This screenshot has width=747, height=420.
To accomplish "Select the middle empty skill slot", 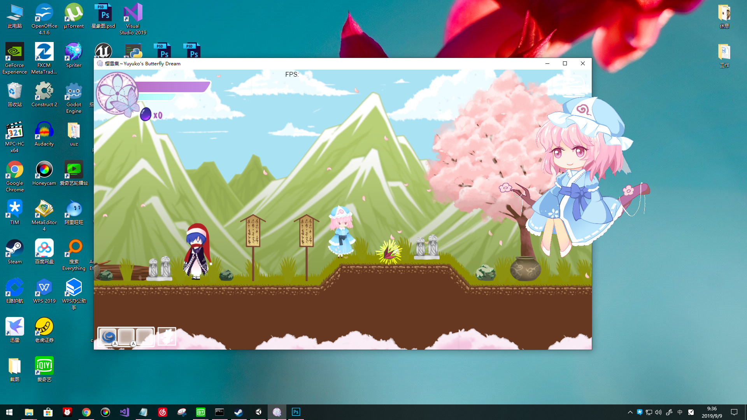I will tap(126, 336).
